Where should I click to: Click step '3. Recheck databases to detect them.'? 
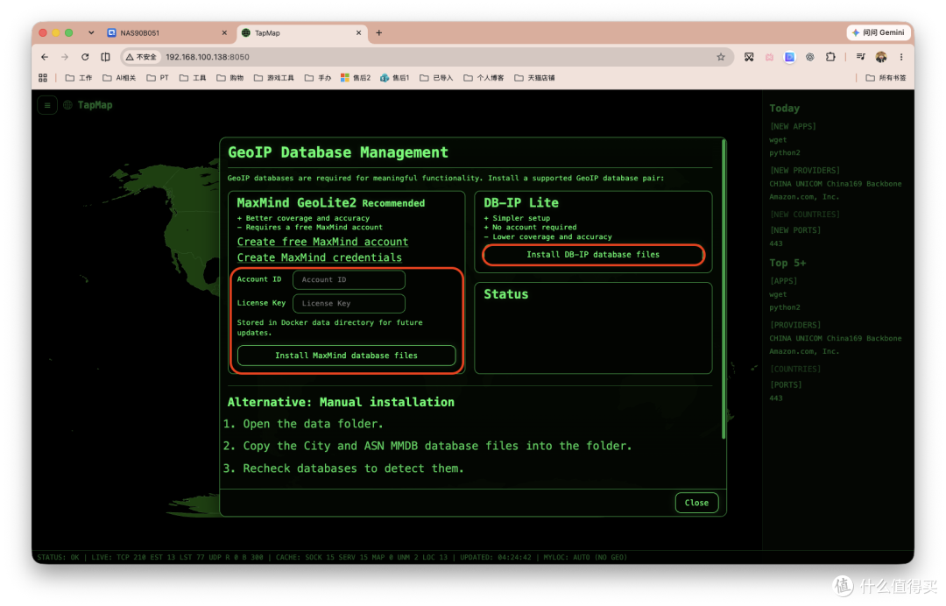tap(343, 469)
